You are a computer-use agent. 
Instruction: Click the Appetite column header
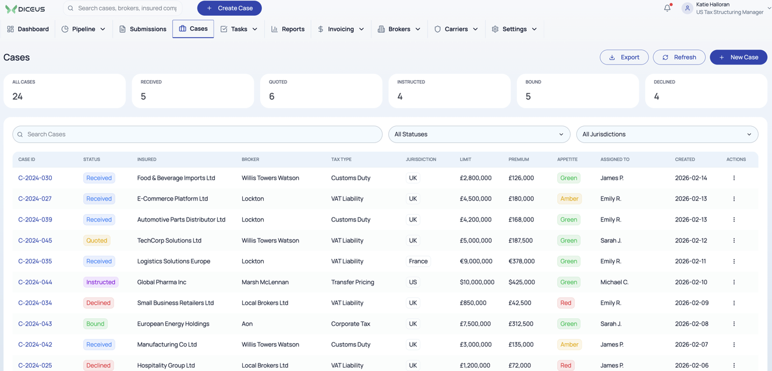[568, 159]
